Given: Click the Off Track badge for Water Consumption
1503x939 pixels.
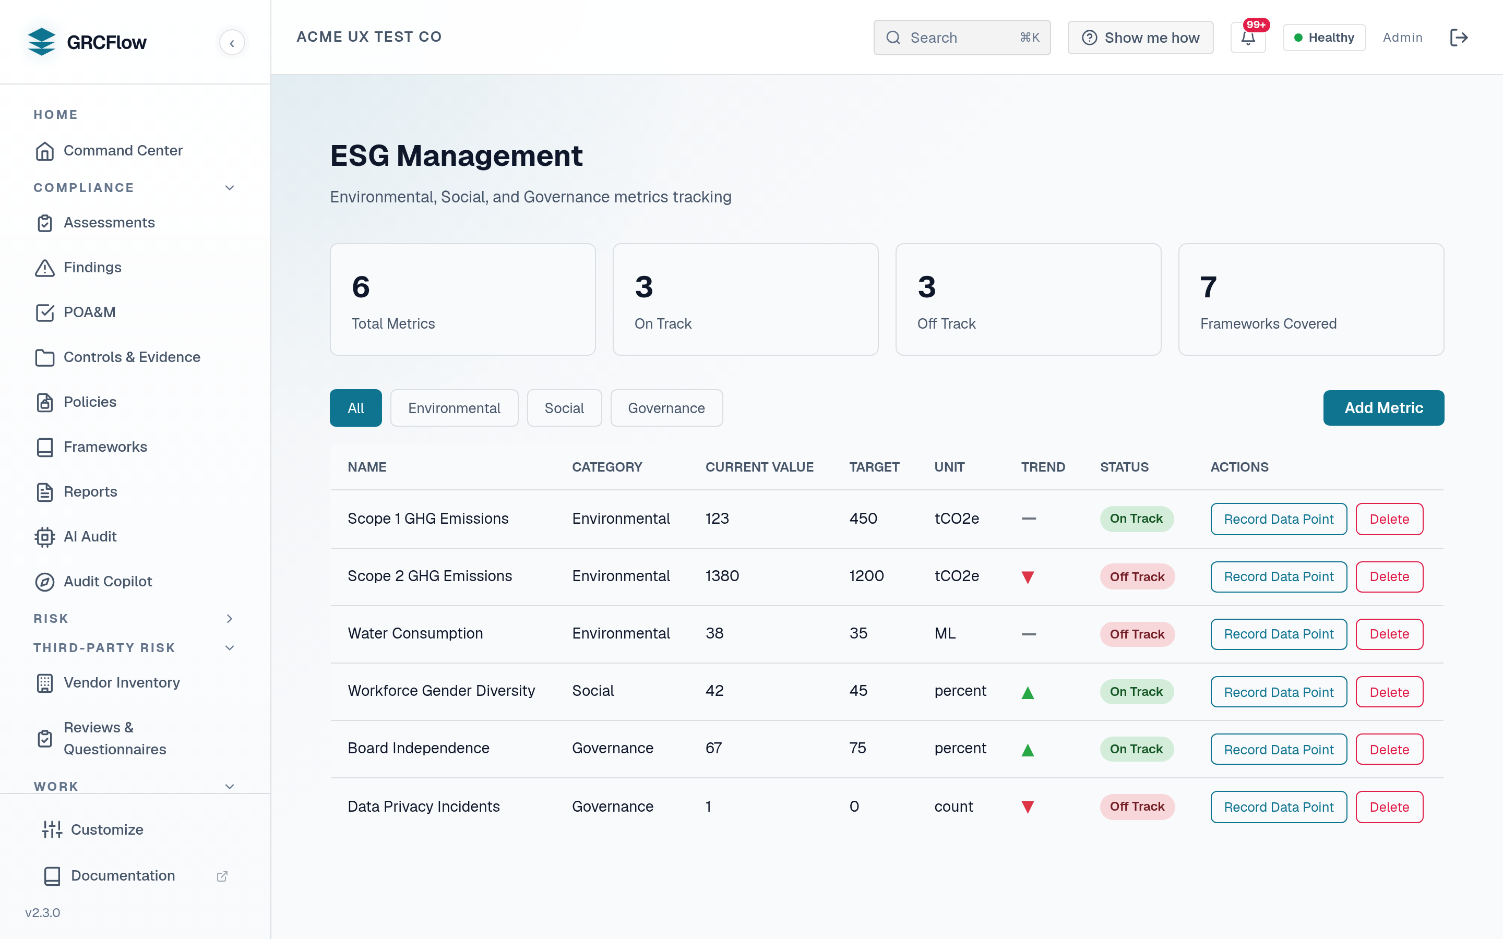Looking at the screenshot, I should tap(1137, 634).
